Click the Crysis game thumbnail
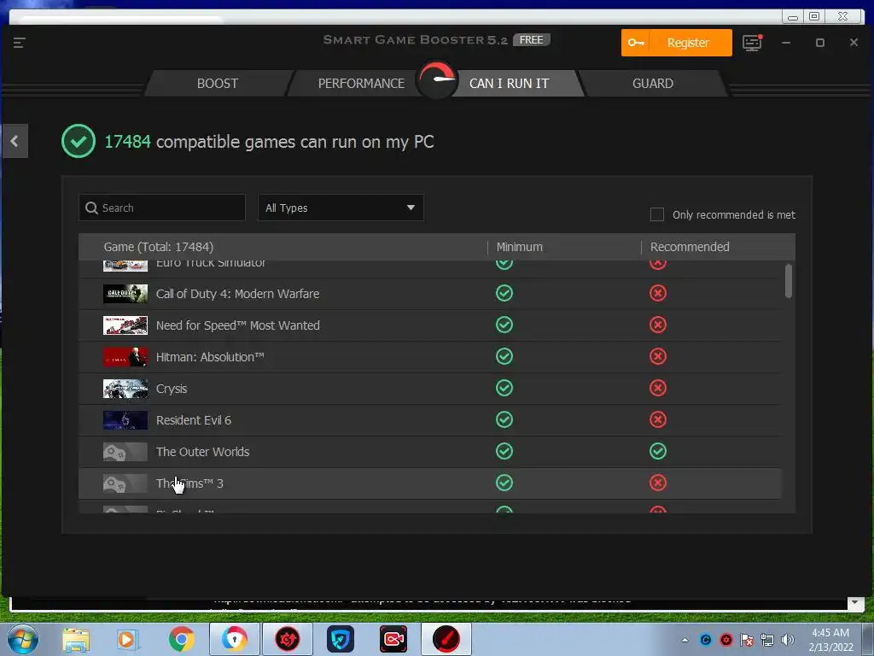874x656 pixels. (125, 389)
